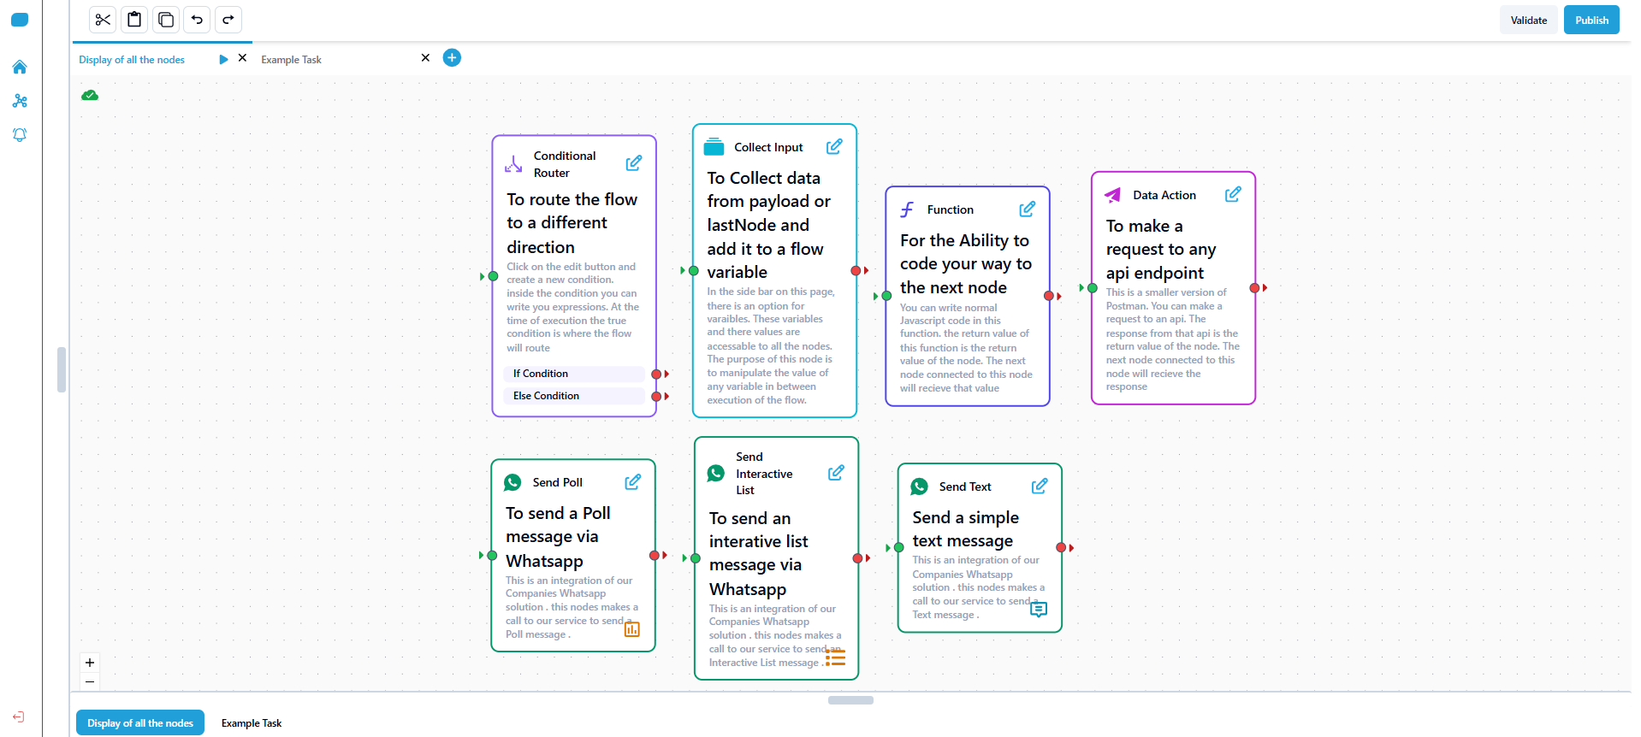Select the Else Condition row
Screen dimensions: 1641x737
[574, 396]
